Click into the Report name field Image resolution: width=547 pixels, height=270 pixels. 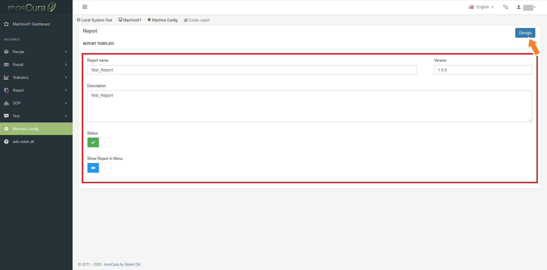[x=252, y=70]
